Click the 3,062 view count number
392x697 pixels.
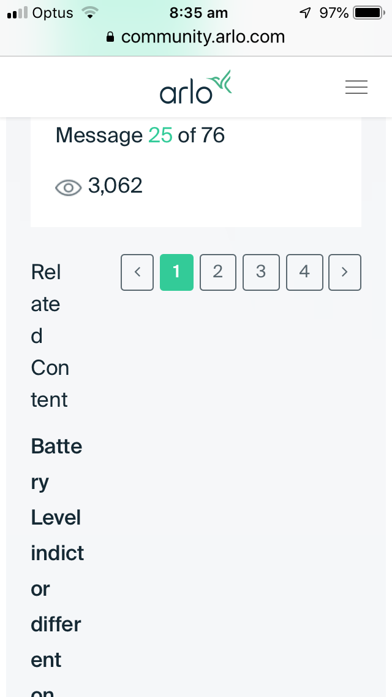pyautogui.click(x=115, y=186)
